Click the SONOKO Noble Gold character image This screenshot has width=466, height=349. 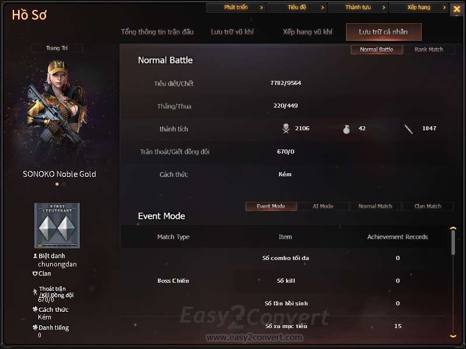click(57, 111)
